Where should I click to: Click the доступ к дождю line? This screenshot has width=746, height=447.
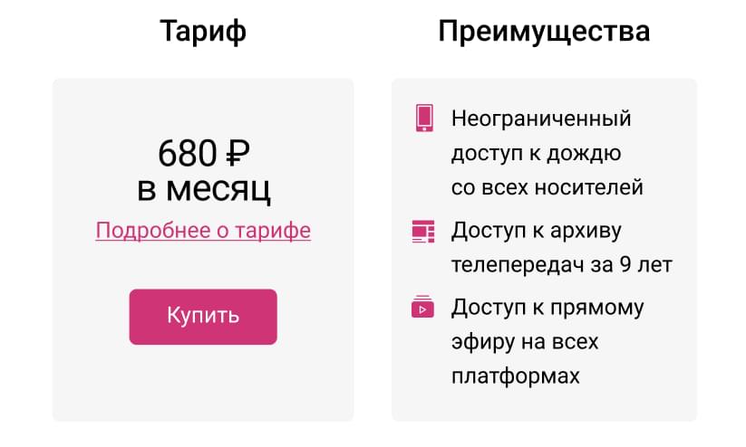pyautogui.click(x=537, y=154)
